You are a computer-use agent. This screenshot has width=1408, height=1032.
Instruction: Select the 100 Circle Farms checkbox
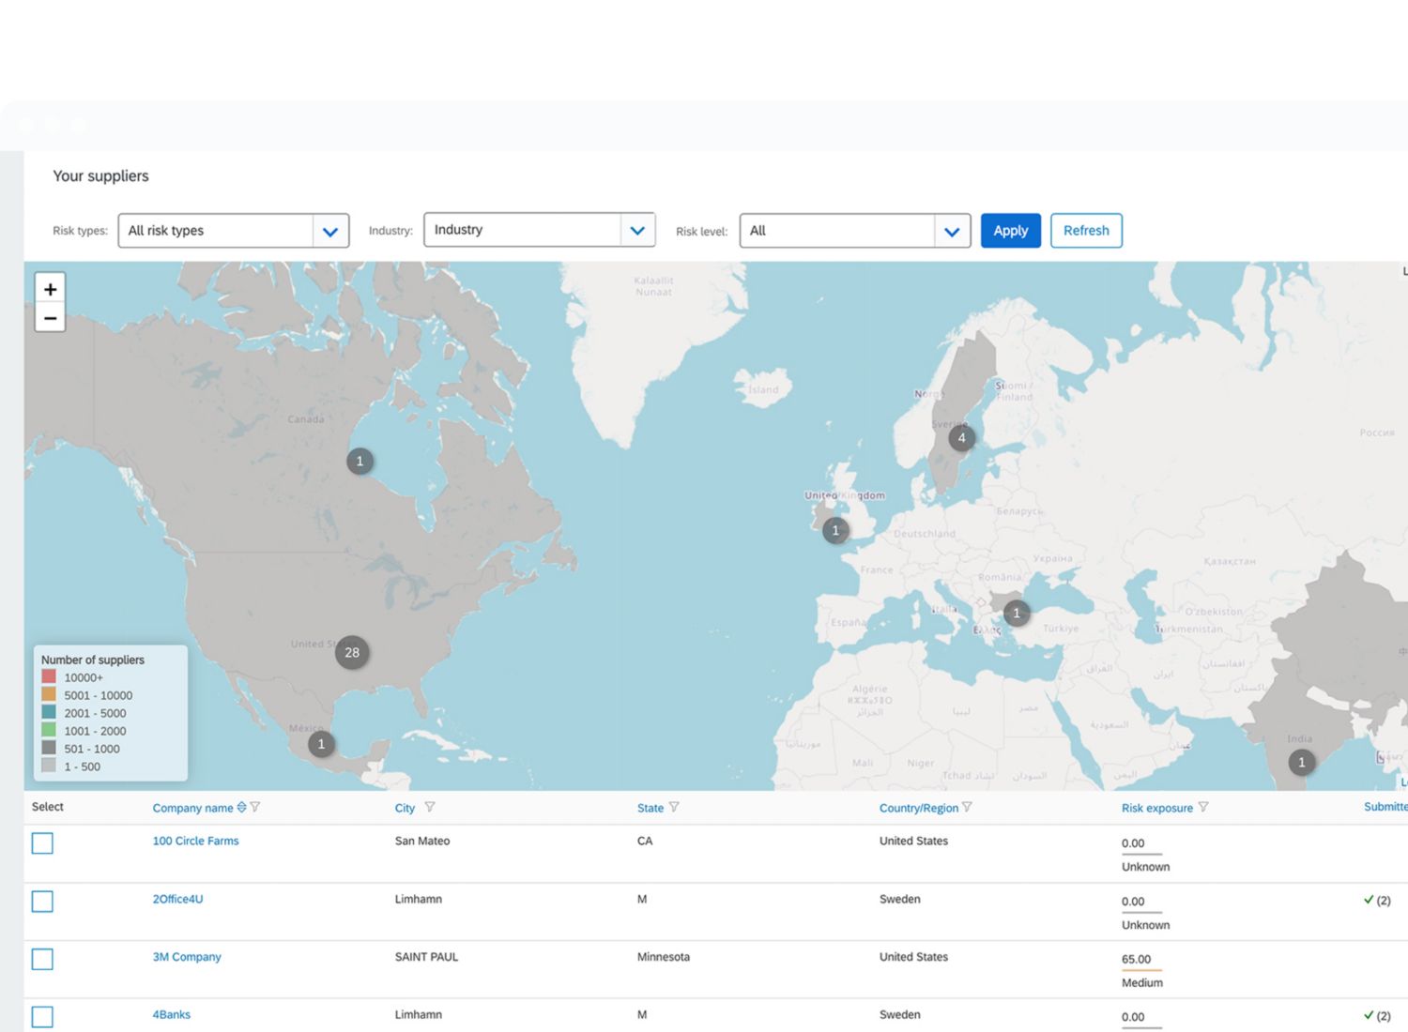pos(42,843)
